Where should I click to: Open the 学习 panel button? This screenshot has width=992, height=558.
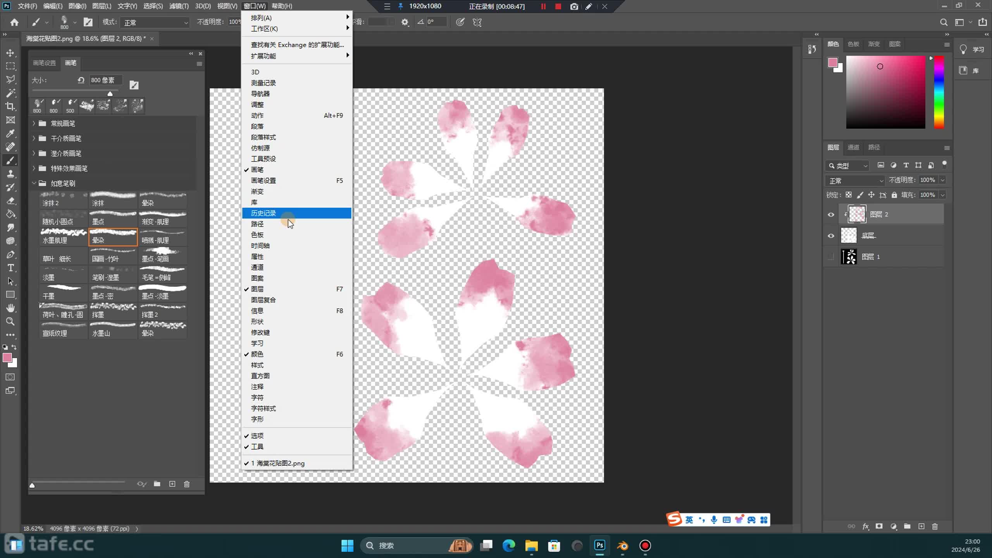pyautogui.click(x=973, y=49)
